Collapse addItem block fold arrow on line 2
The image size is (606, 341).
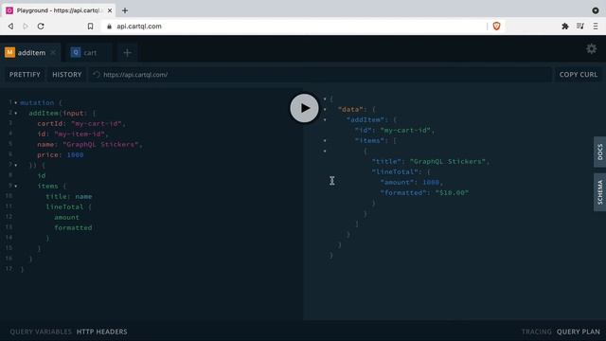coord(16,114)
